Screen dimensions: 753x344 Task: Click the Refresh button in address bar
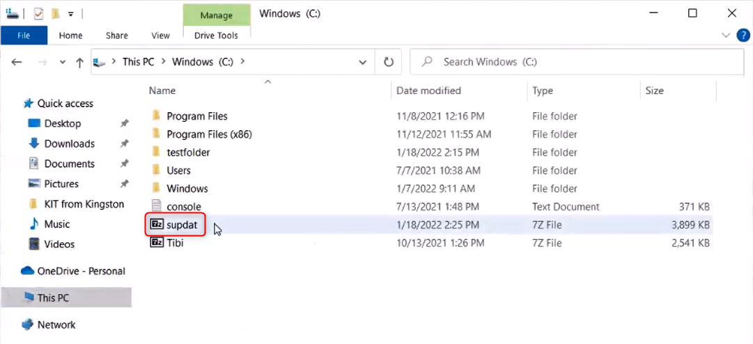pyautogui.click(x=389, y=62)
